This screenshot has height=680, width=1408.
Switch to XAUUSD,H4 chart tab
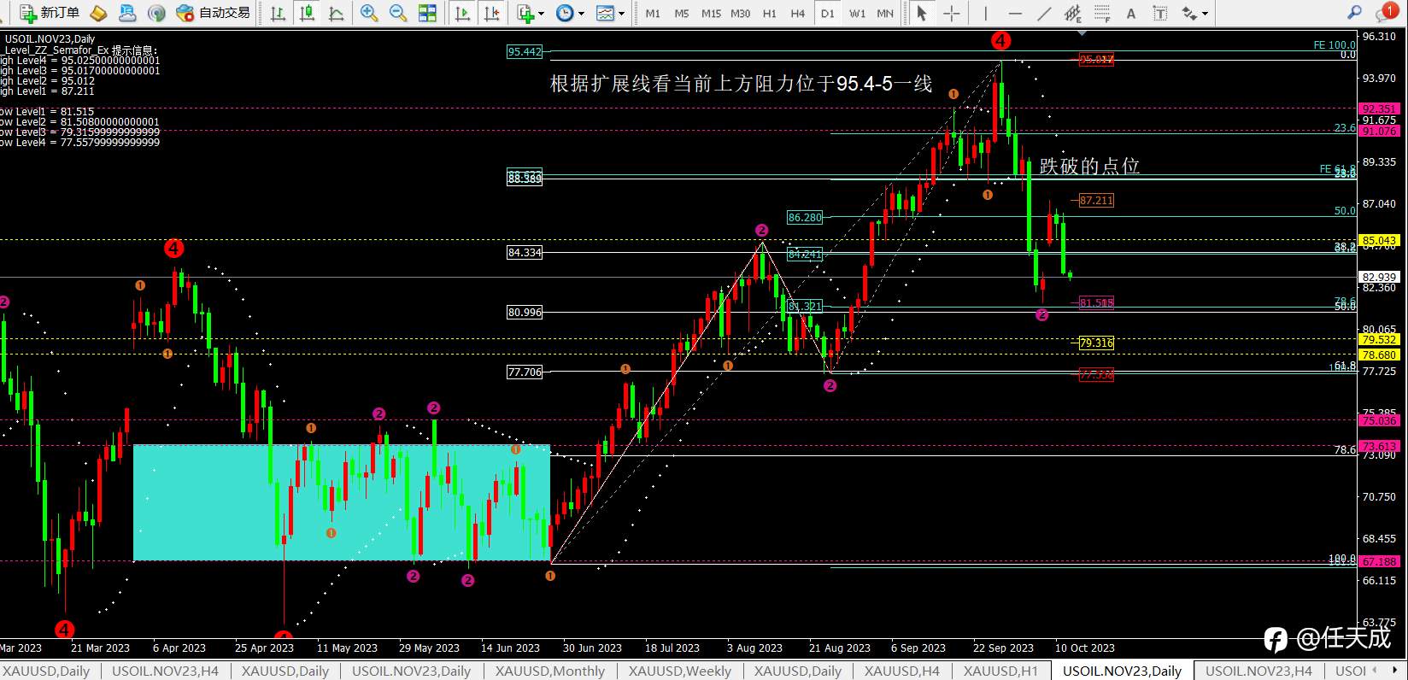901,671
